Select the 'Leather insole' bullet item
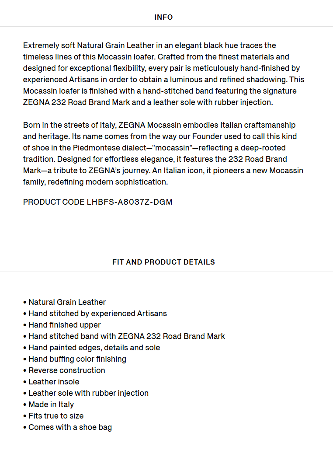This screenshot has height=450, width=333. (x=51, y=382)
